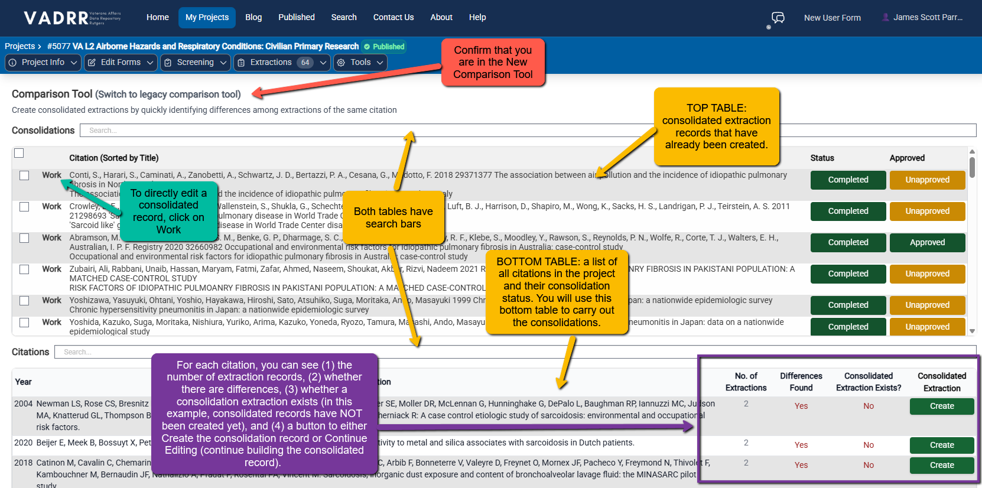Image resolution: width=982 pixels, height=488 pixels.
Task: Check the box for Abramson citation
Action: click(x=24, y=238)
